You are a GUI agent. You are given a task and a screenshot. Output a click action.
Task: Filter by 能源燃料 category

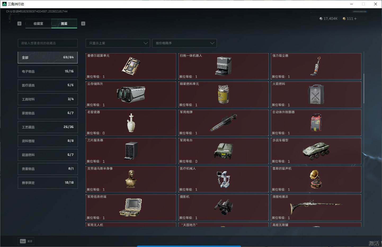[x=48, y=155]
